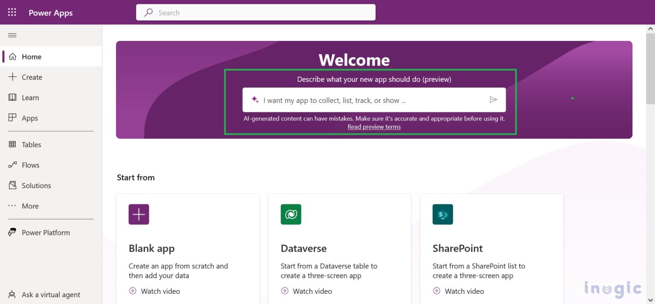Image resolution: width=655 pixels, height=304 pixels.
Task: Click the Read preview terms link
Action: point(374,127)
